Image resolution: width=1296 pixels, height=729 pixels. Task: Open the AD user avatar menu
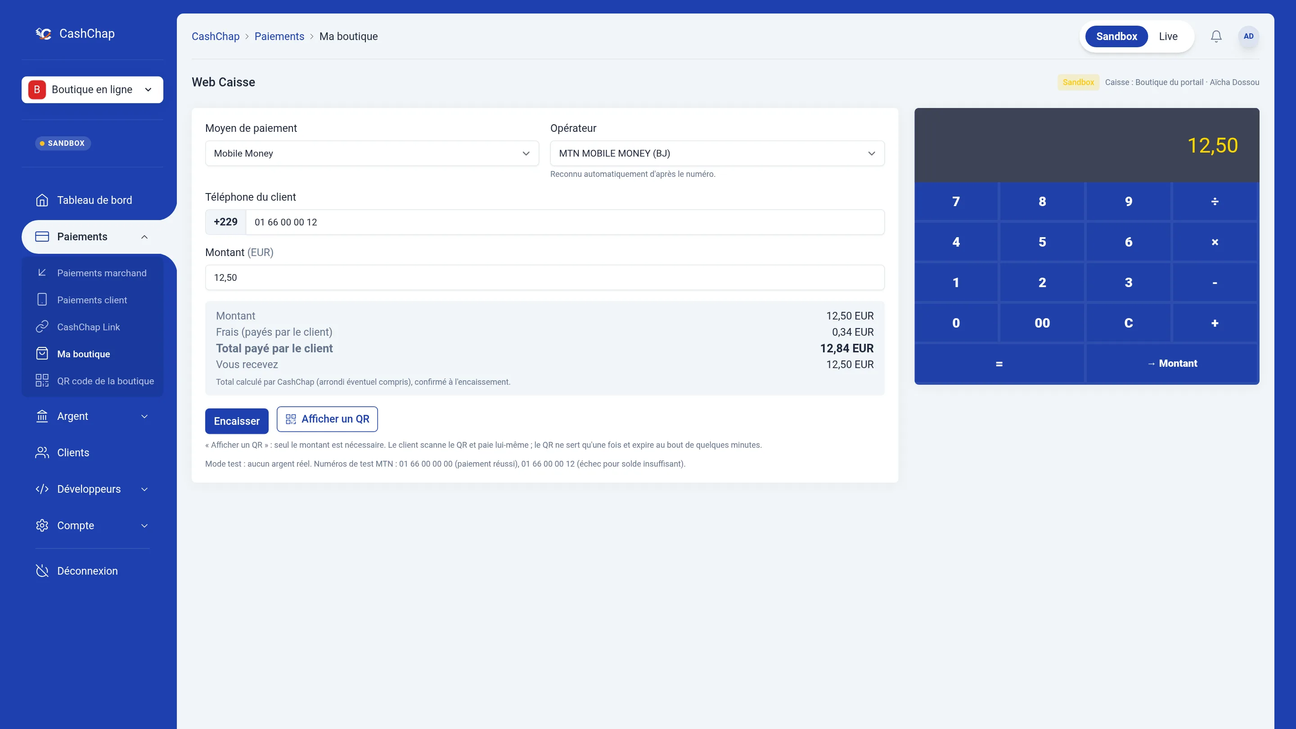click(1248, 36)
